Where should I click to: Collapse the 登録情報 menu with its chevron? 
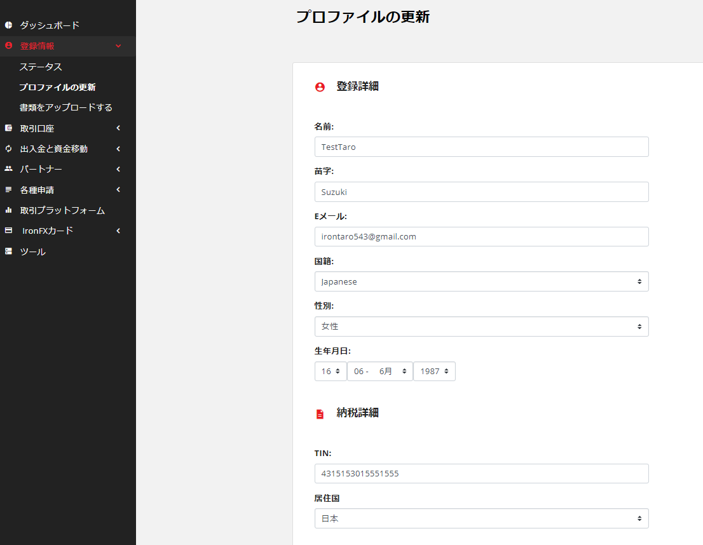point(118,46)
